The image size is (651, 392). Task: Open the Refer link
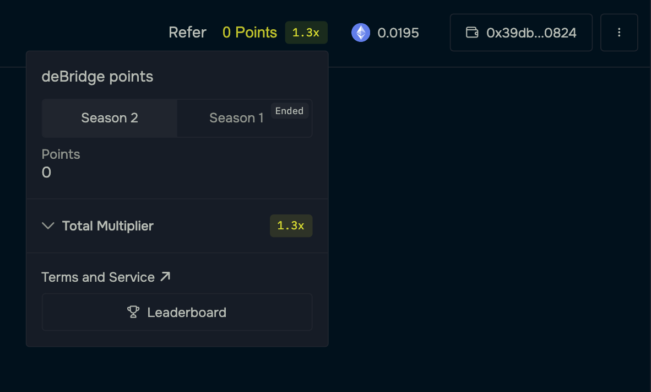pos(187,33)
